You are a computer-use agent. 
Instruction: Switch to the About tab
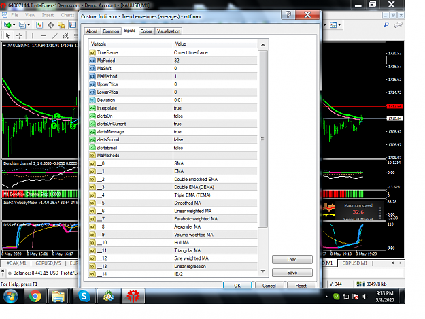(92, 31)
